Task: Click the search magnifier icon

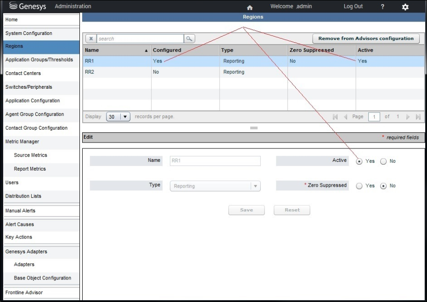Action: pyautogui.click(x=189, y=39)
